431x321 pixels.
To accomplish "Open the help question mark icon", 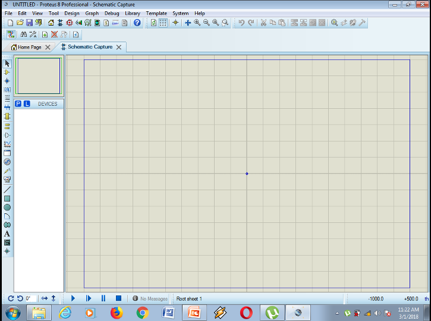I will click(137, 23).
